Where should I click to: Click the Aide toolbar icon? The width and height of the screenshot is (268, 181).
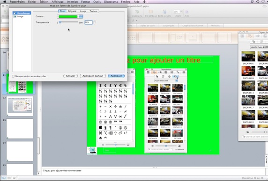[x=186, y=12]
